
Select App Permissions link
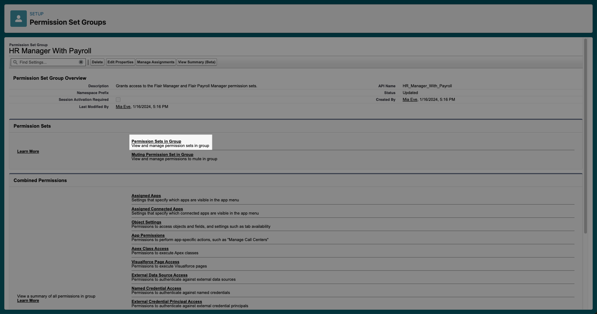coord(148,235)
